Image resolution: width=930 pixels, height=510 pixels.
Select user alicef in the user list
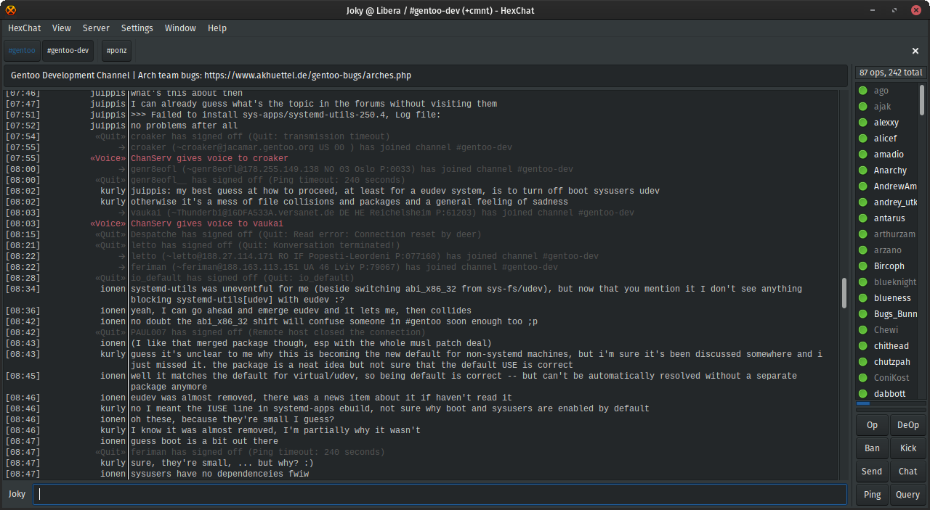click(885, 139)
